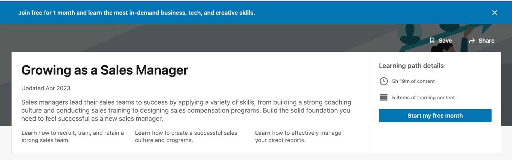512x160 pixels.
Task: Open sharing options via the Share control
Action: (x=486, y=41)
